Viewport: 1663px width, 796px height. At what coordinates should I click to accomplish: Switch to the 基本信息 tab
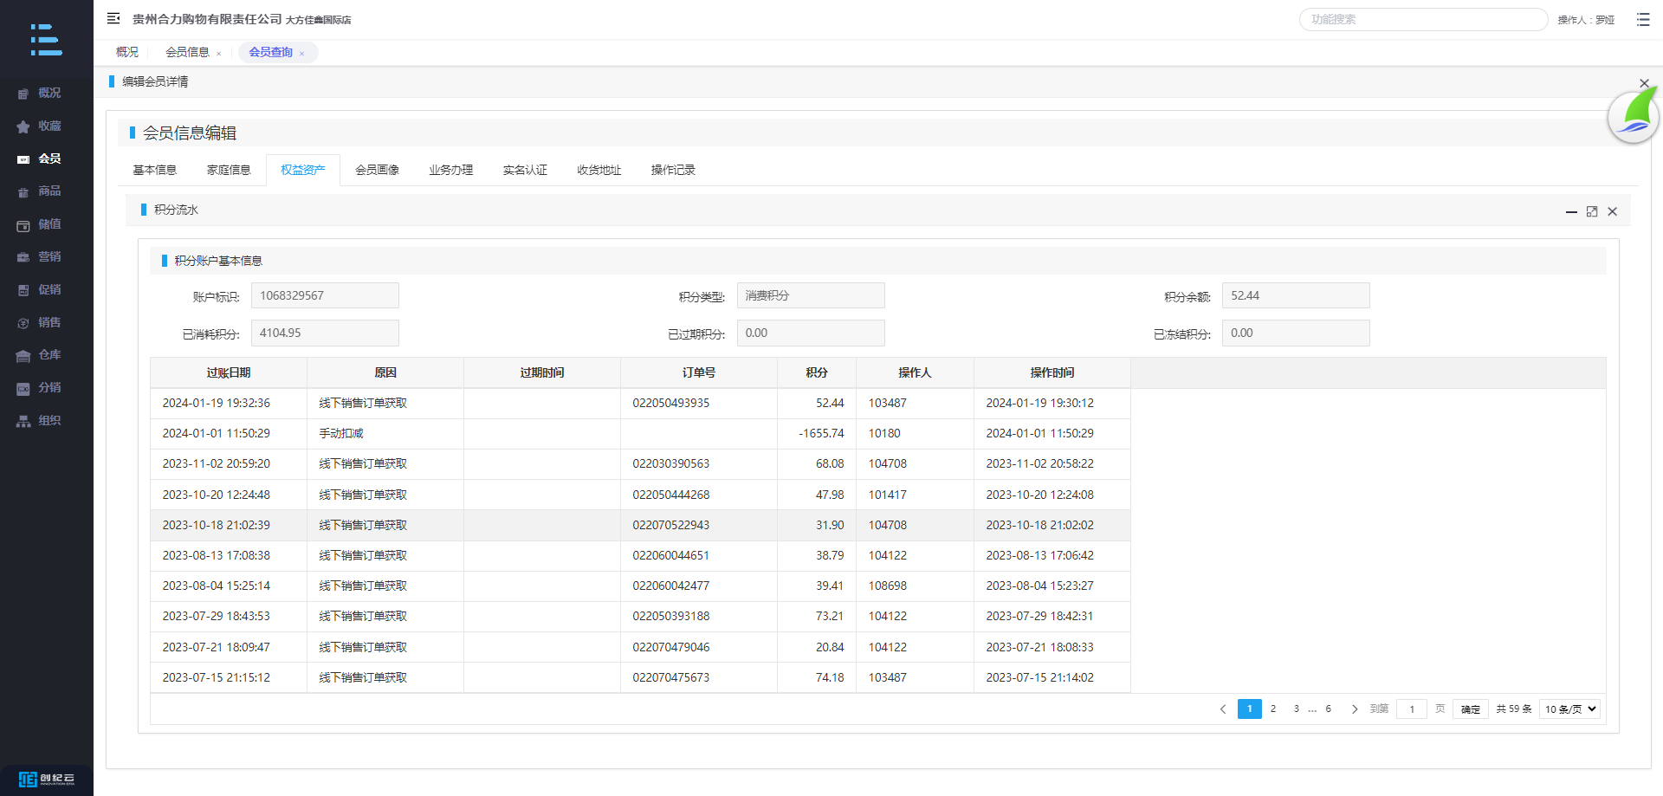(x=154, y=170)
